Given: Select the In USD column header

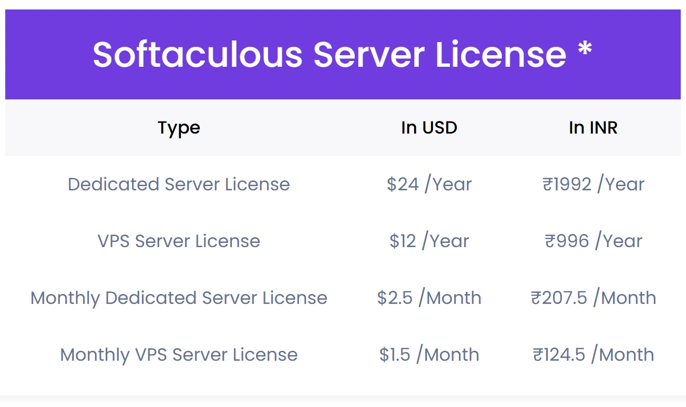Looking at the screenshot, I should click(x=429, y=128).
